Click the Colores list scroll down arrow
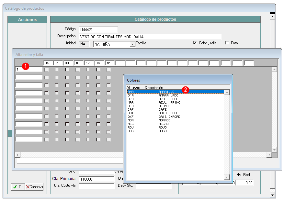284x201 pixels. point(227,177)
